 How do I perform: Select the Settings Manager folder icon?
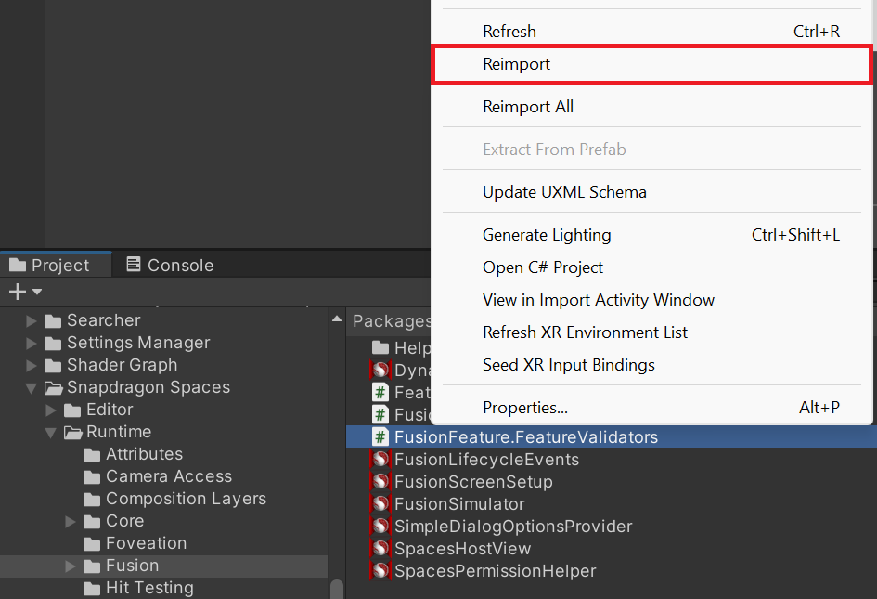53,344
